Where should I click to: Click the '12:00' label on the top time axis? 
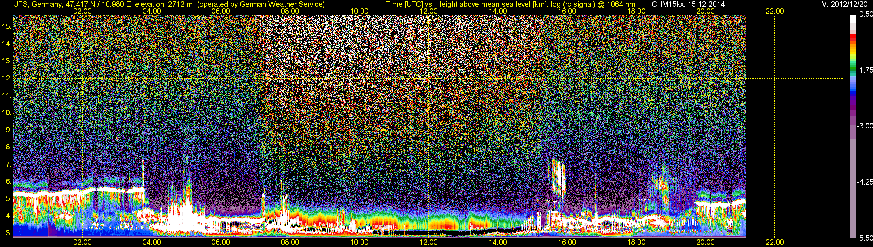pos(428,11)
